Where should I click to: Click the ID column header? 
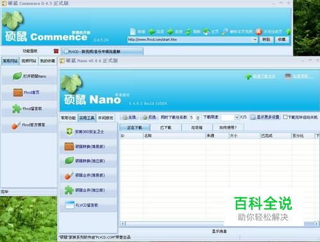(x=131, y=136)
